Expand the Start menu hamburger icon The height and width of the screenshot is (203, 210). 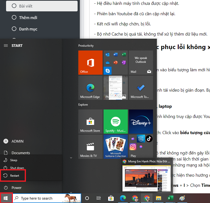[6, 46]
